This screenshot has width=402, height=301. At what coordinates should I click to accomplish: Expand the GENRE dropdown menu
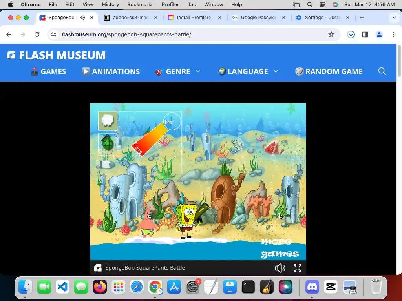coord(178,71)
